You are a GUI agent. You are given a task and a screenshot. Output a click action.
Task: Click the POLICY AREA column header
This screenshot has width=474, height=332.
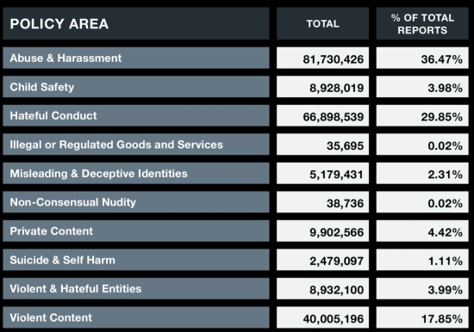136,23
